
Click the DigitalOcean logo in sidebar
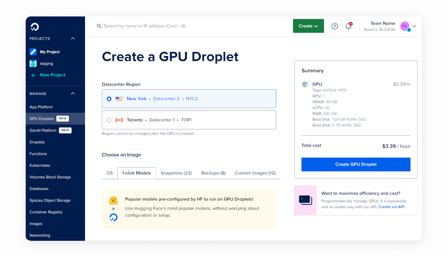tap(35, 27)
